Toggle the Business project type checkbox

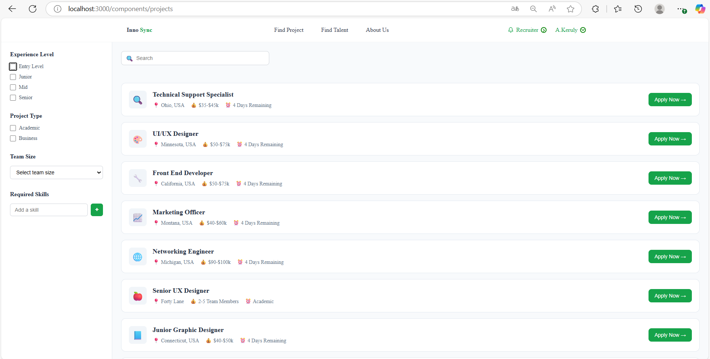tap(13, 138)
